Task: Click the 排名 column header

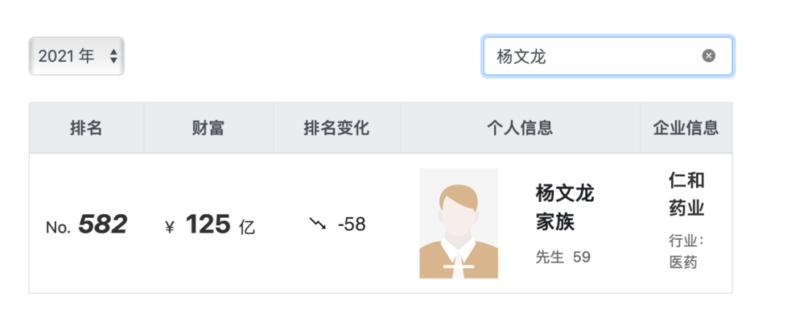Action: (86, 128)
